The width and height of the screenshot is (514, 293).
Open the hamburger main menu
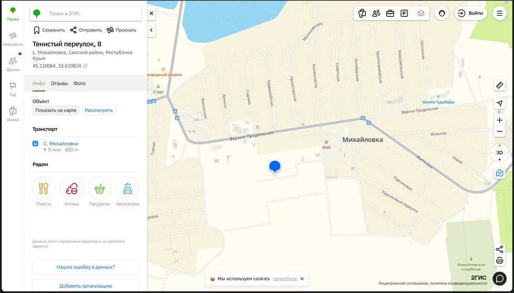(499, 14)
